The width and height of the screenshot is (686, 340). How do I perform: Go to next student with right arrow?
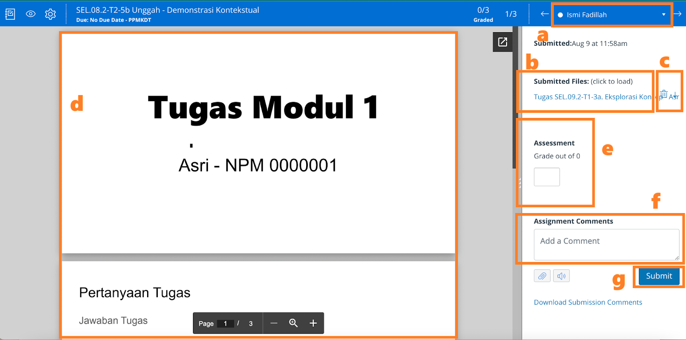click(678, 14)
